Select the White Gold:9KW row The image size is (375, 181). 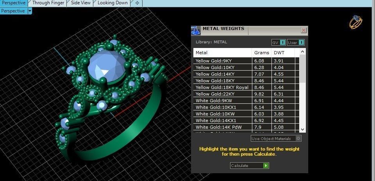(x=246, y=101)
